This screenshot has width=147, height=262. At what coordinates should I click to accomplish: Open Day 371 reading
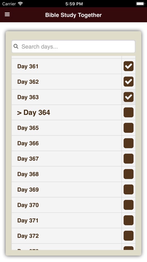[67, 220]
